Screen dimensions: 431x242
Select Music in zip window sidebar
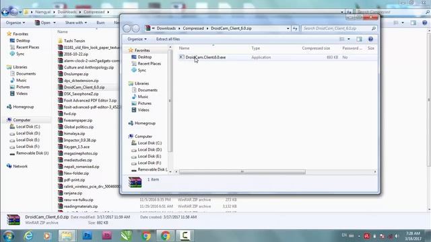point(143,97)
